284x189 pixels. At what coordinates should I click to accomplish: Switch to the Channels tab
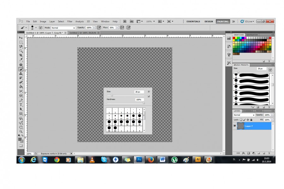pyautogui.click(x=248, y=111)
